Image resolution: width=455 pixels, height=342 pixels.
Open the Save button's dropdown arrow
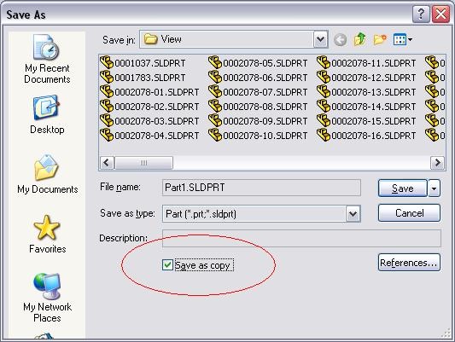tap(435, 188)
